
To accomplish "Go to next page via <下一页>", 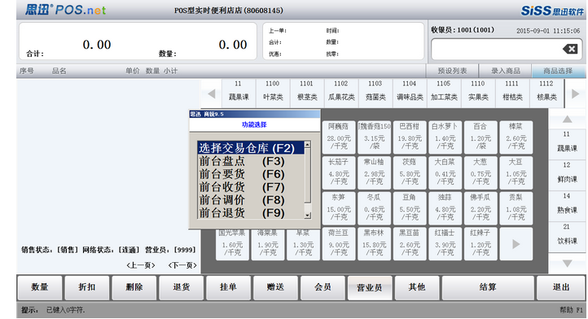I will coord(182,265).
